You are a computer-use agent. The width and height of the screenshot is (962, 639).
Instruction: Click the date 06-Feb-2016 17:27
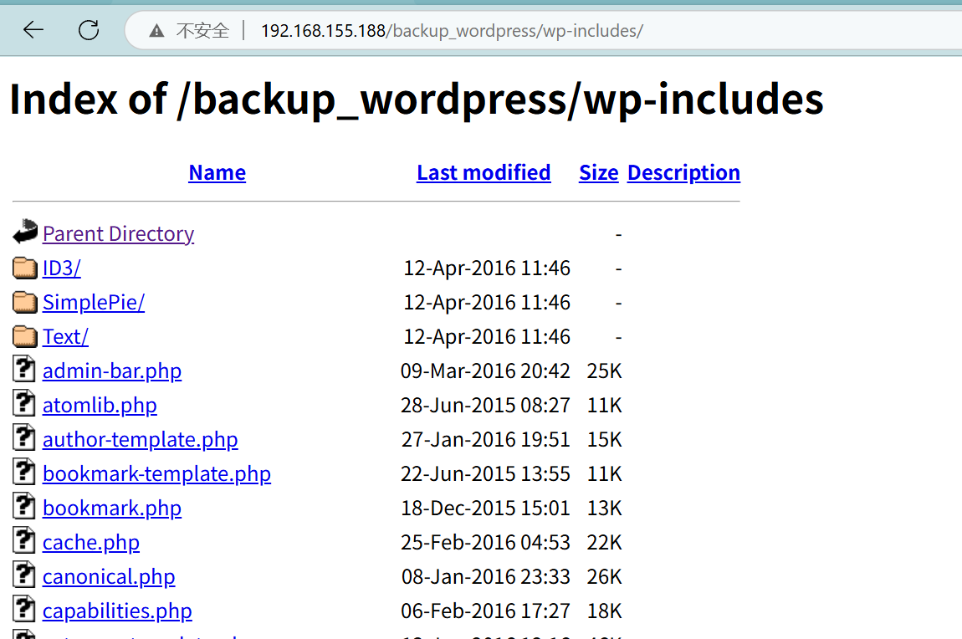click(485, 611)
